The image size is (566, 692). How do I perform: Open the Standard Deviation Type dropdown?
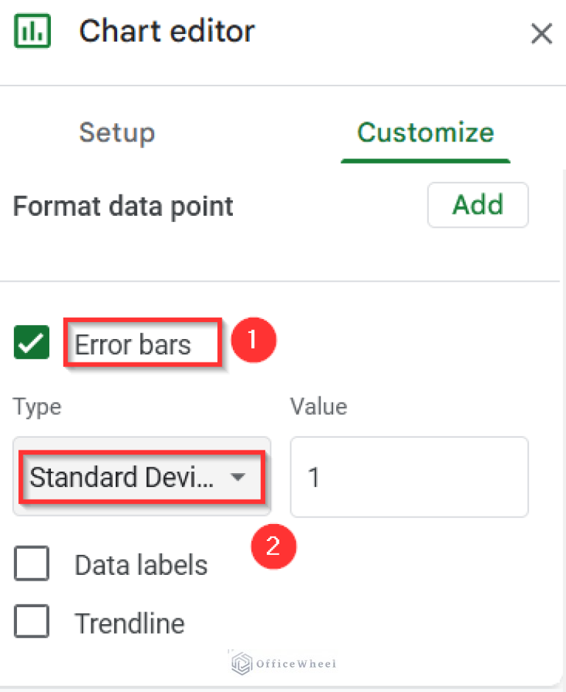point(141,477)
